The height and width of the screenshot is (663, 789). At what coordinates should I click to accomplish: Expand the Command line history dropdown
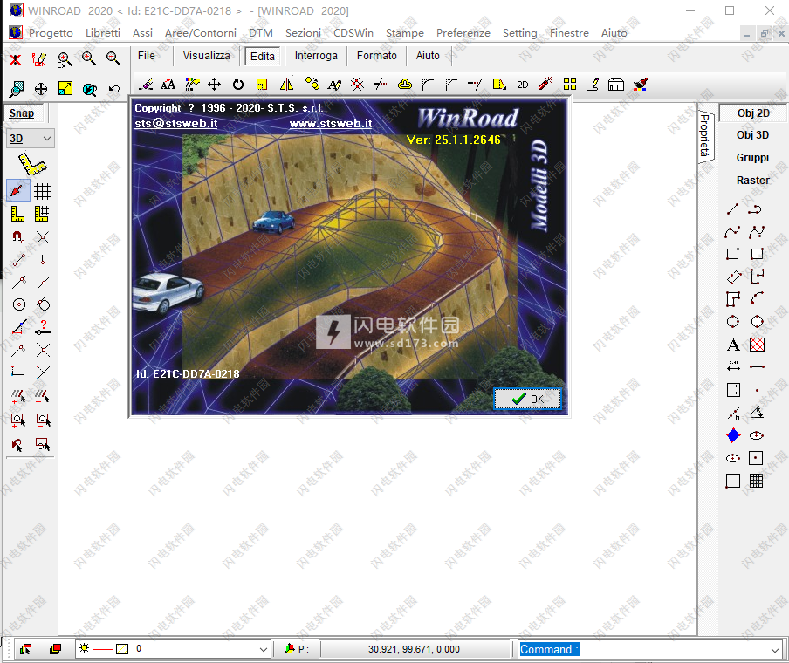[x=775, y=650]
